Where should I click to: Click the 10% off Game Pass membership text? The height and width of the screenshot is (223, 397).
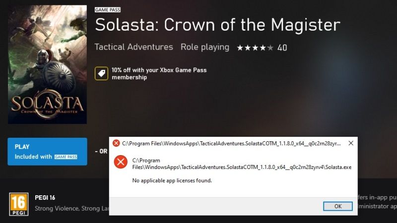click(x=159, y=73)
